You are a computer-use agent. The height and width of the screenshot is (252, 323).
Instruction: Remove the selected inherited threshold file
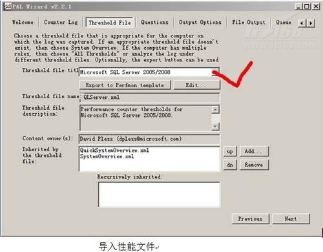pyautogui.click(x=254, y=165)
